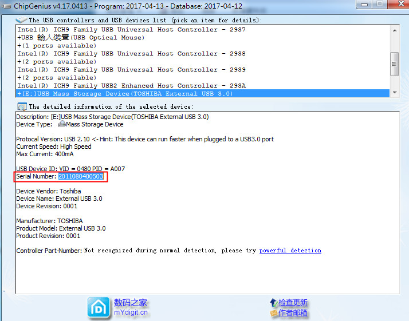Click the Current Speed: High Speed line
This screenshot has width=409, height=321.
tap(54, 146)
